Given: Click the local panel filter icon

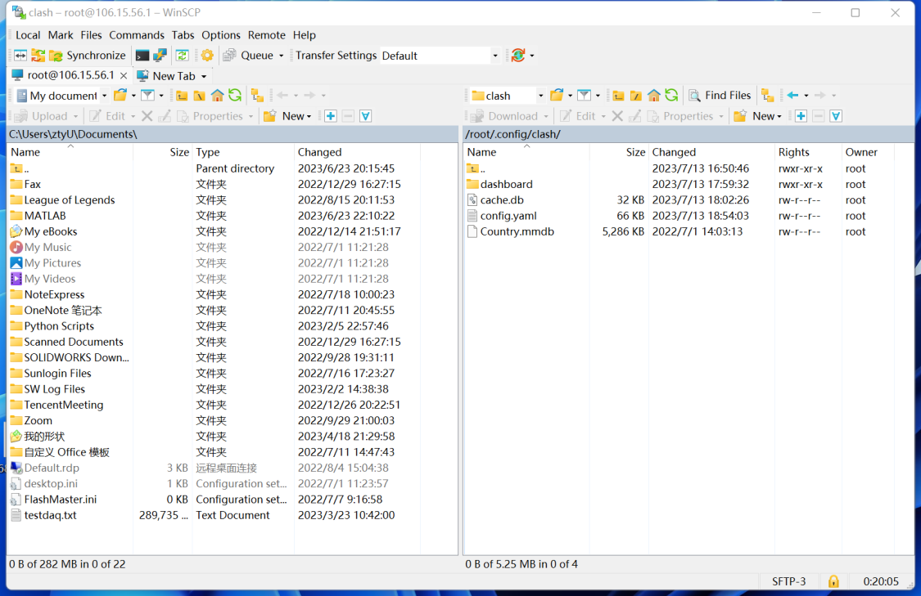Looking at the screenshot, I should pyautogui.click(x=147, y=95).
